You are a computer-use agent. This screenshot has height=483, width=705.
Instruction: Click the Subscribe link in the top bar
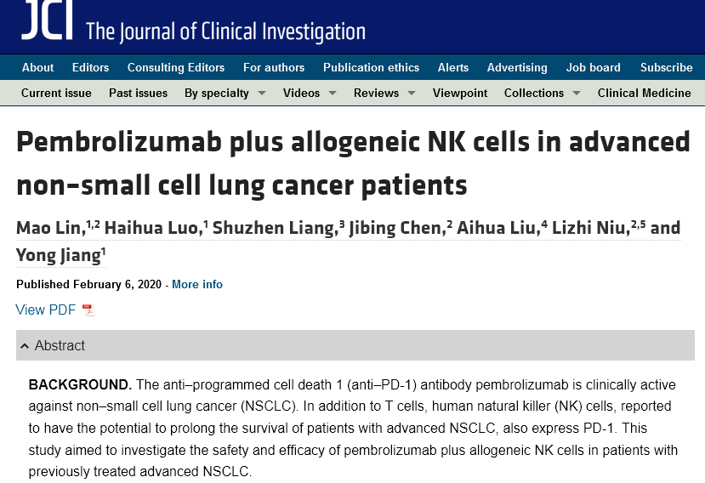tap(667, 67)
